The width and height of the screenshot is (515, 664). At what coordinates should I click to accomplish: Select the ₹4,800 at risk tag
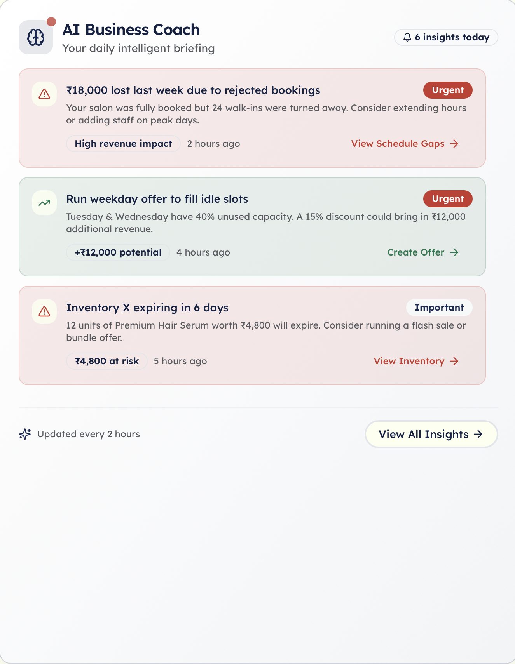(x=106, y=361)
